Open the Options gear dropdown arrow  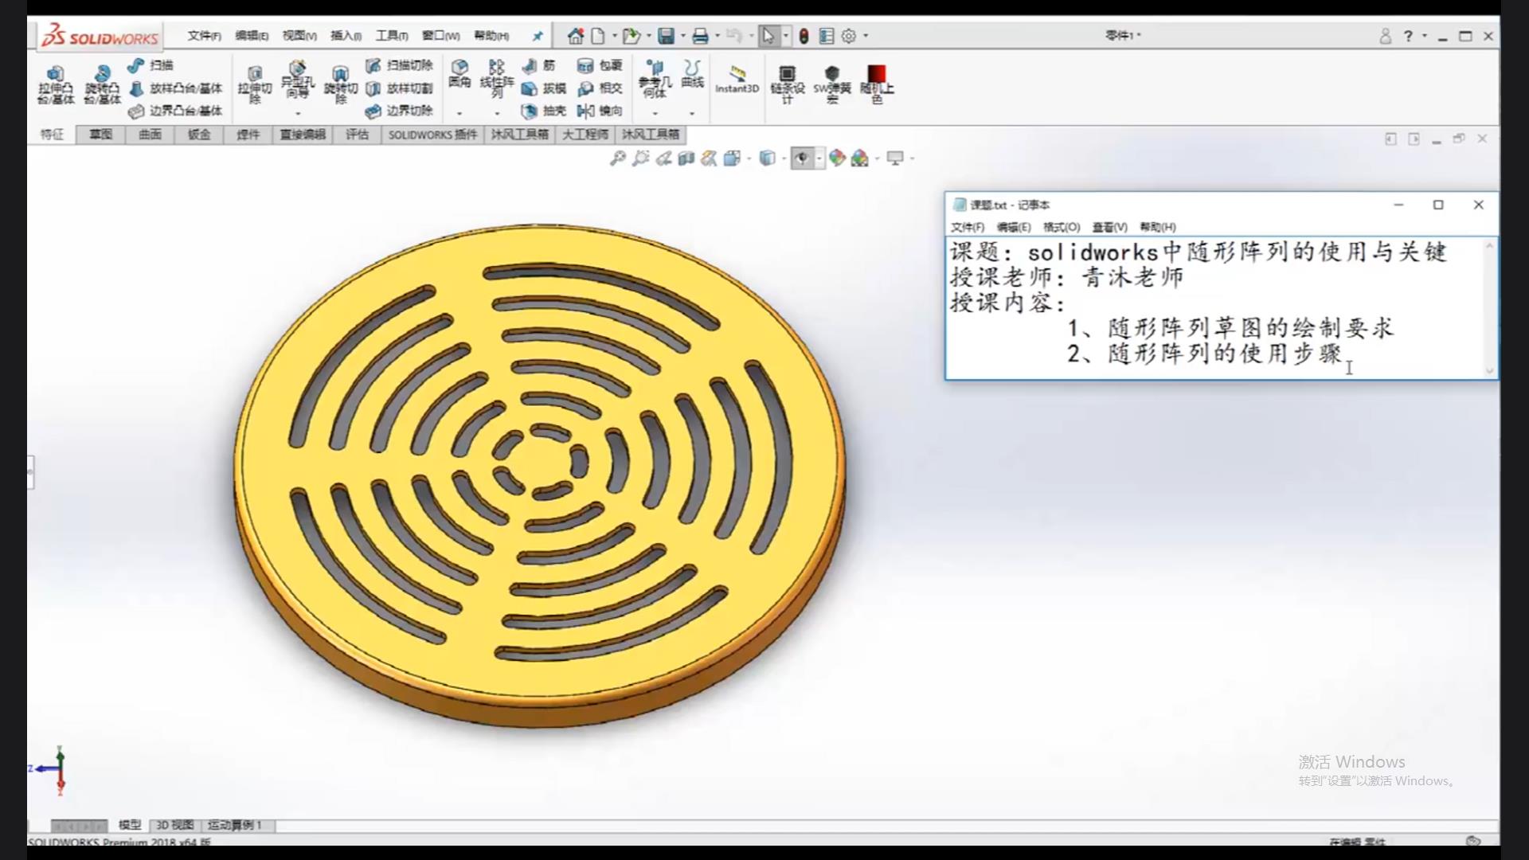[866, 36]
